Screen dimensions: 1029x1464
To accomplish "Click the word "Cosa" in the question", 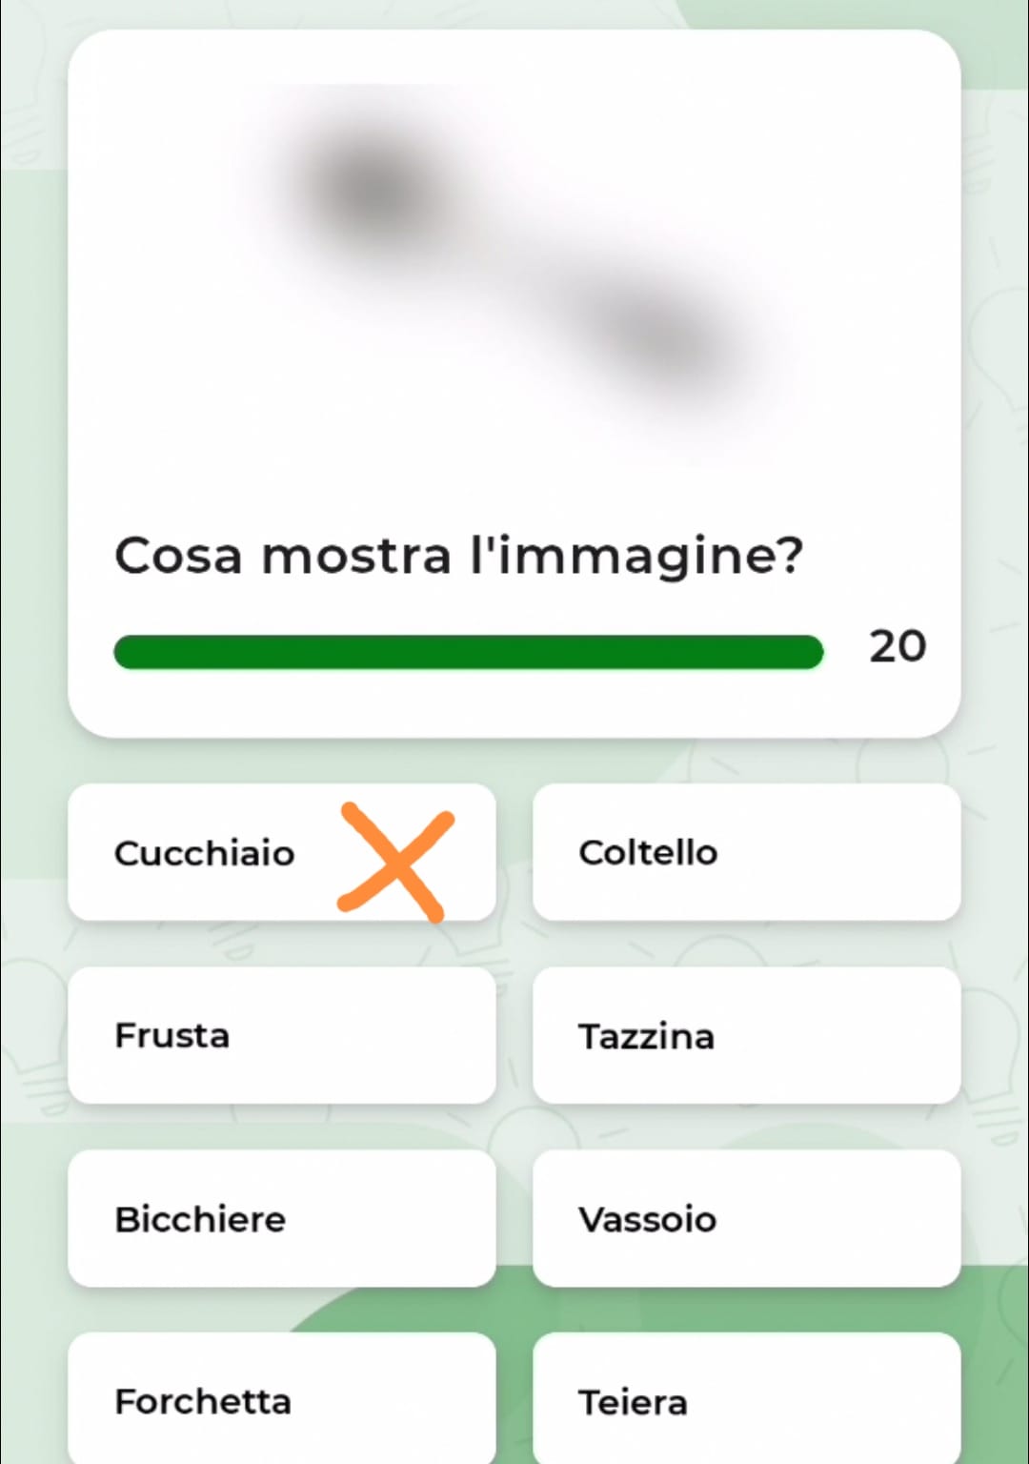I will [x=178, y=556].
